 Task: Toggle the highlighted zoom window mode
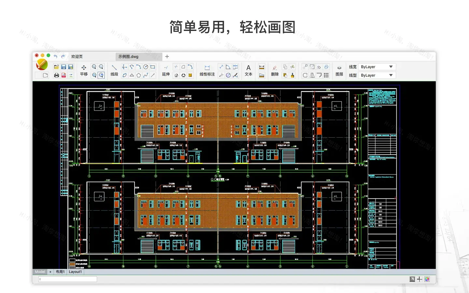pyautogui.click(x=101, y=75)
